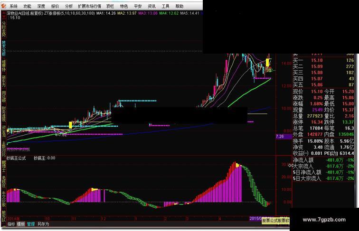Click the 模板 button in bottom bar
This screenshot has height=231, width=359.
pos(21,224)
